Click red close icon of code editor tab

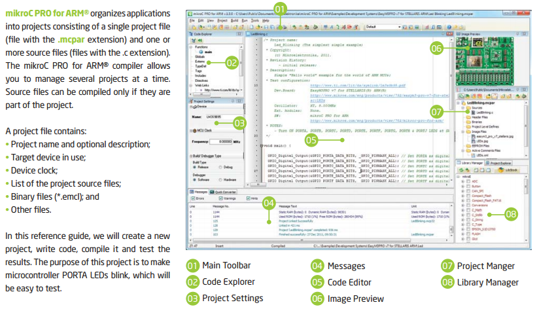pos(450,34)
